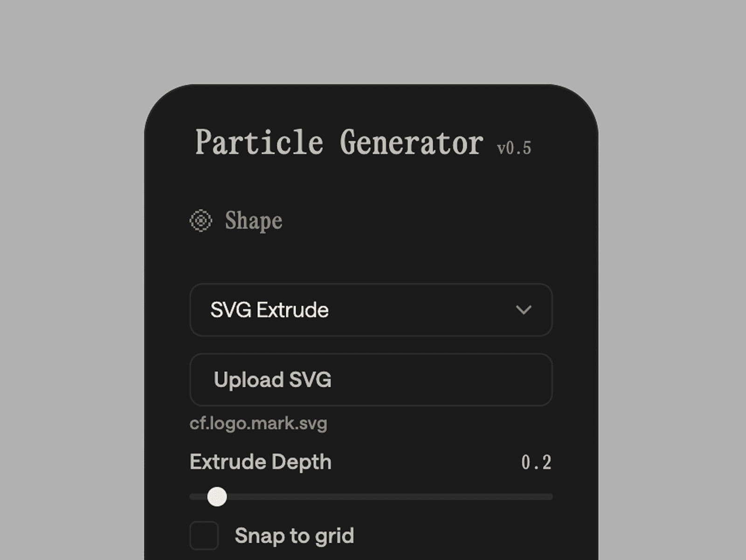
Task: Click the 'Extrude Depth' label text
Action: pyautogui.click(x=260, y=462)
